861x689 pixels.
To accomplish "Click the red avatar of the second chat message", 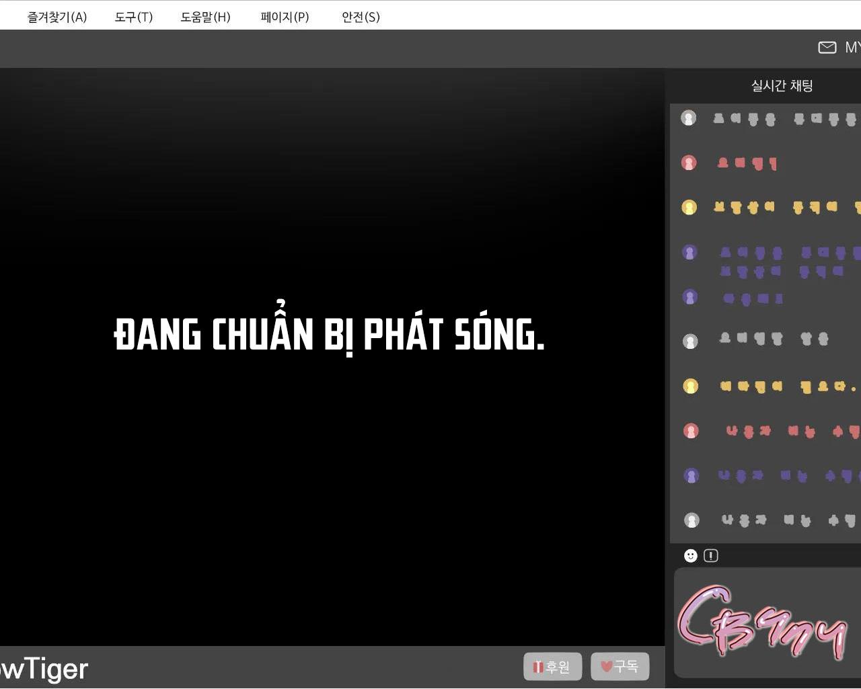I will 689,163.
